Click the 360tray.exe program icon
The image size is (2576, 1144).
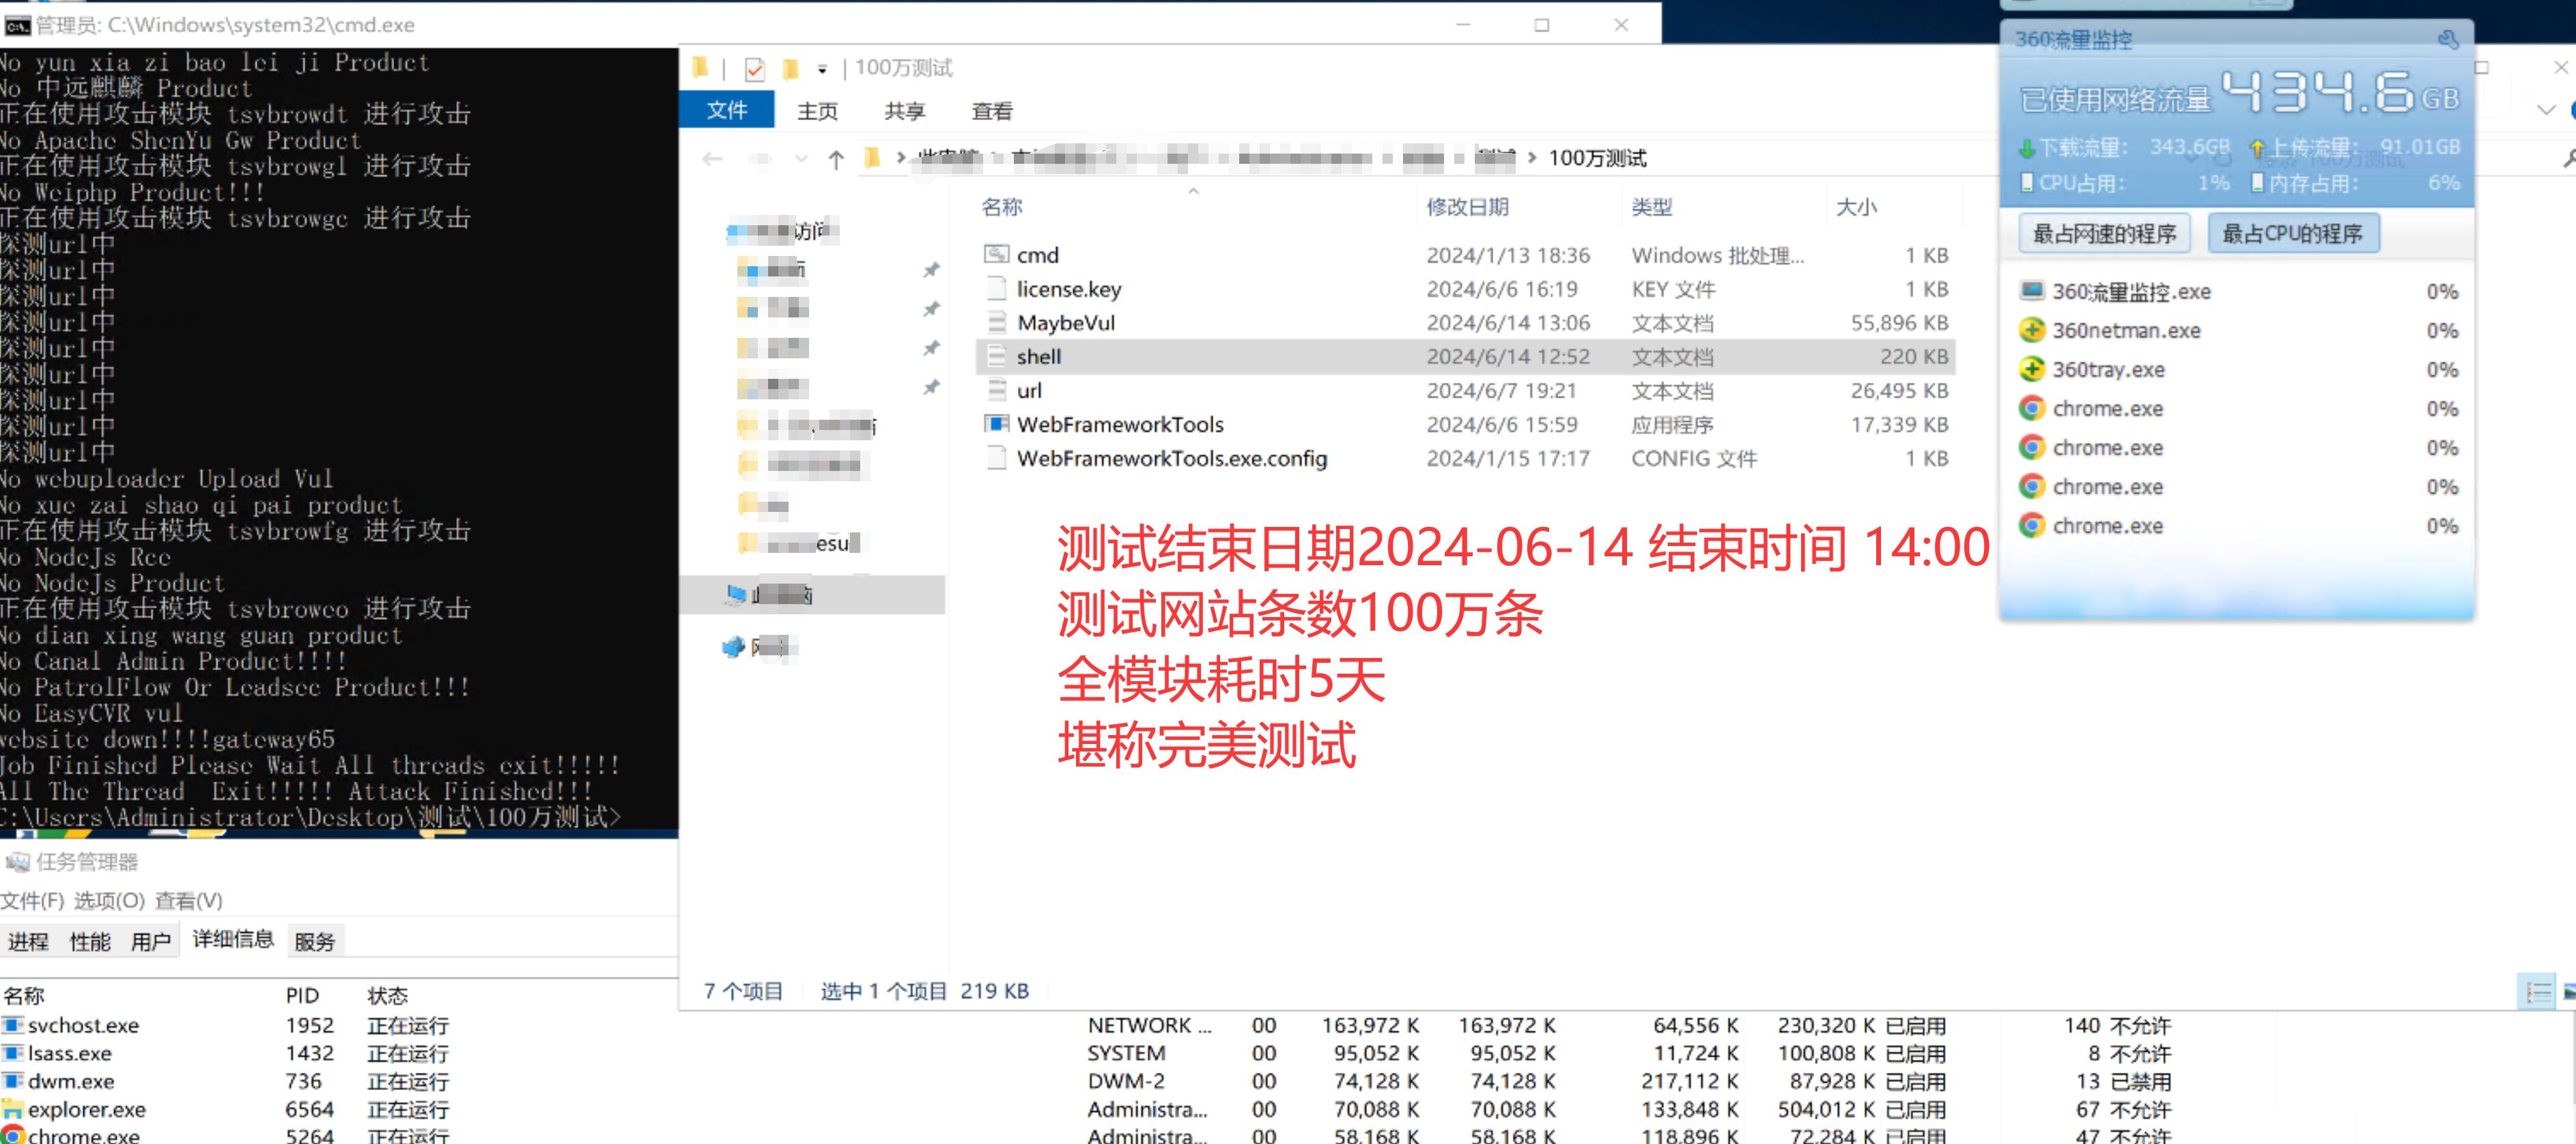[2031, 369]
